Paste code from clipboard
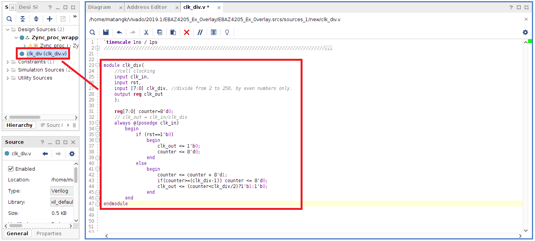This screenshot has height=241, width=535. click(x=173, y=32)
